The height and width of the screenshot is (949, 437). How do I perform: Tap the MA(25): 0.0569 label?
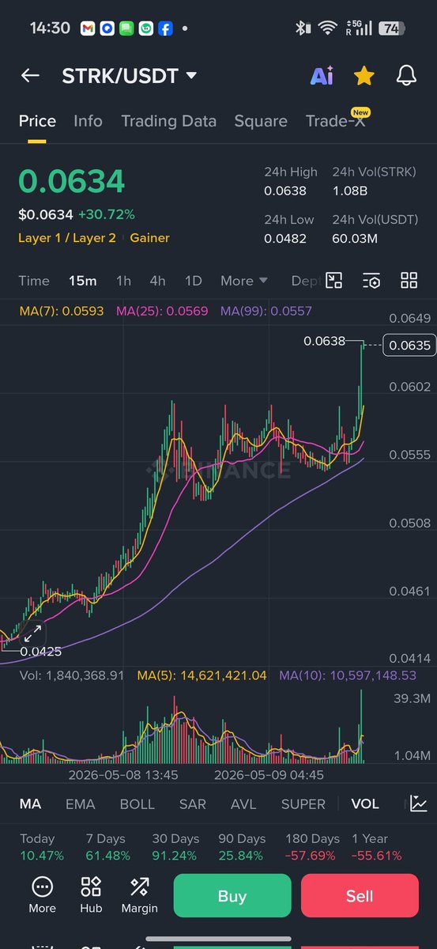[162, 311]
